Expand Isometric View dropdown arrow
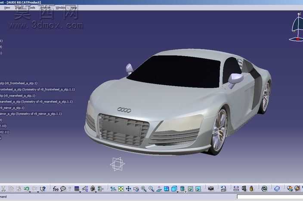 point(178,192)
